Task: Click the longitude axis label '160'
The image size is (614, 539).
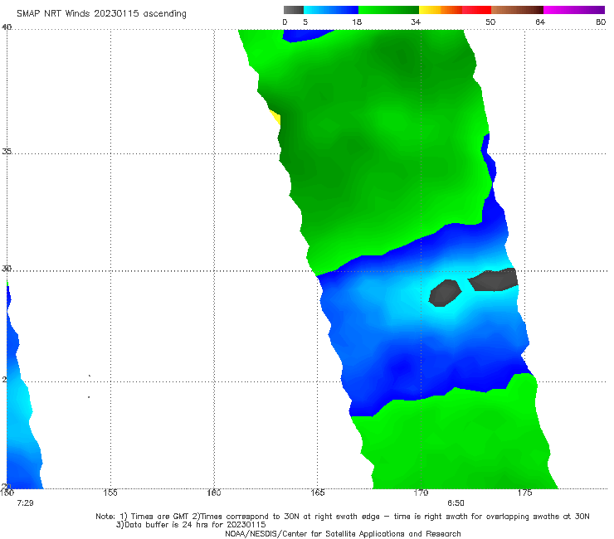Action: [214, 493]
